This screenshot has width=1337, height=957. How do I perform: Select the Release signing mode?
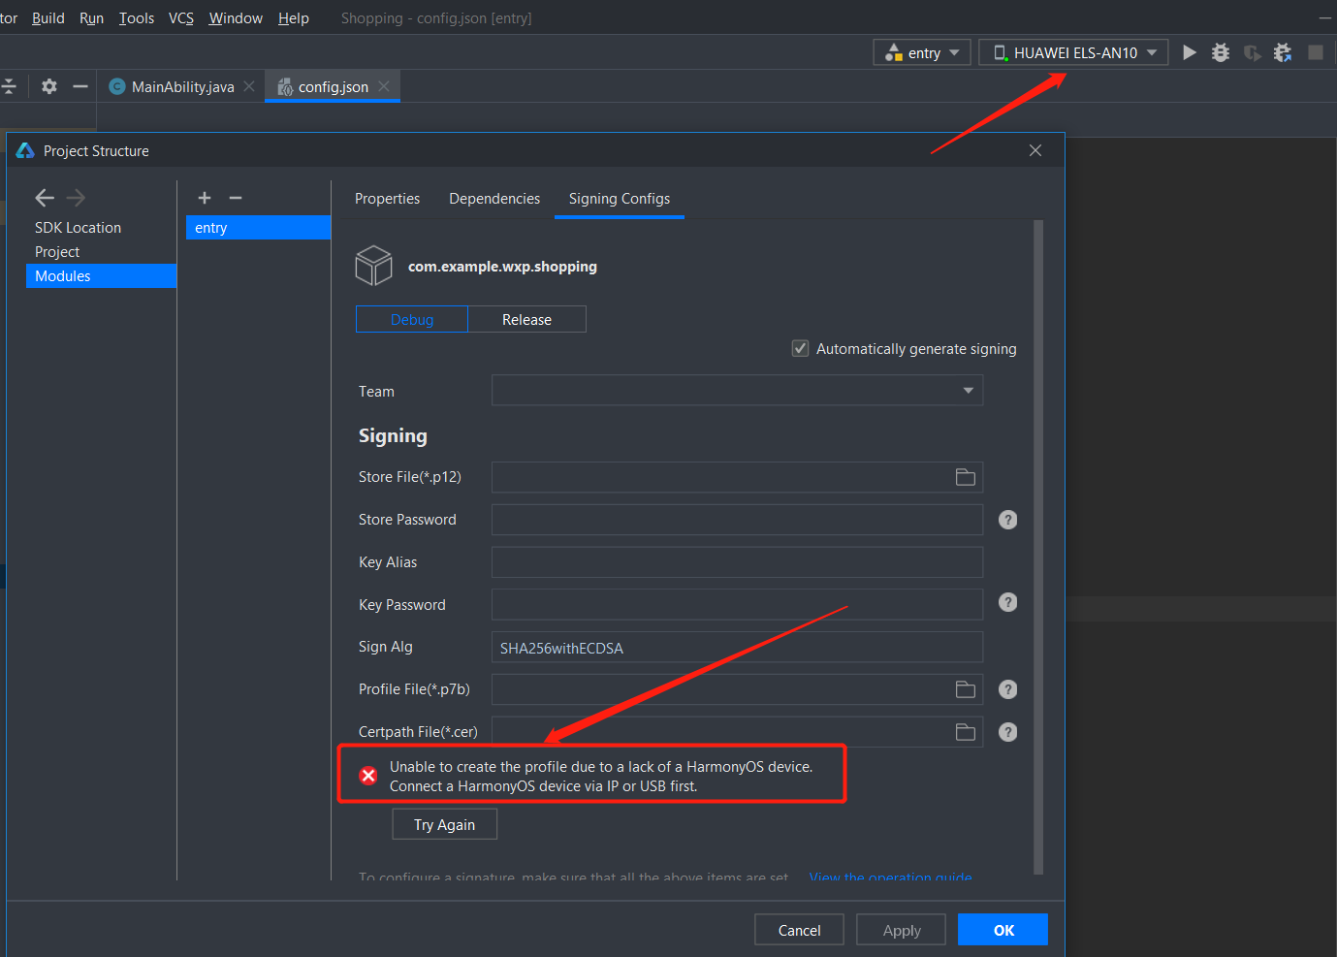[x=526, y=319]
